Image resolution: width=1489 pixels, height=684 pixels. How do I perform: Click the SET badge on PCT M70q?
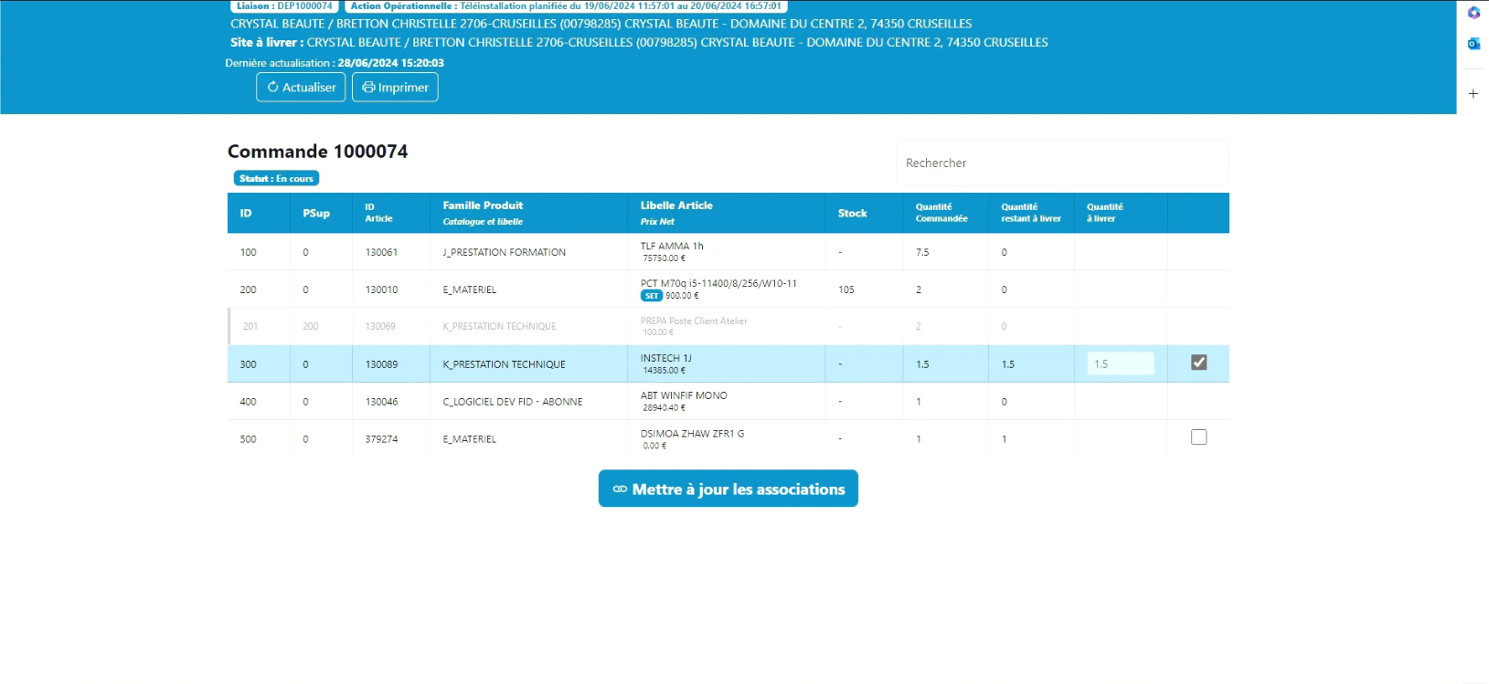point(651,296)
